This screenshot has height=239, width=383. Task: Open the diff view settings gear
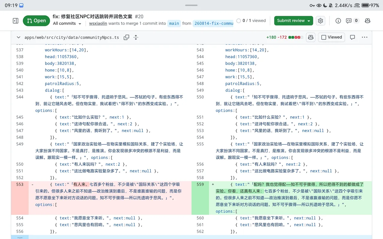click(x=320, y=21)
